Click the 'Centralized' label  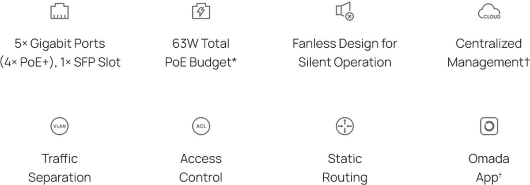pyautogui.click(x=489, y=44)
